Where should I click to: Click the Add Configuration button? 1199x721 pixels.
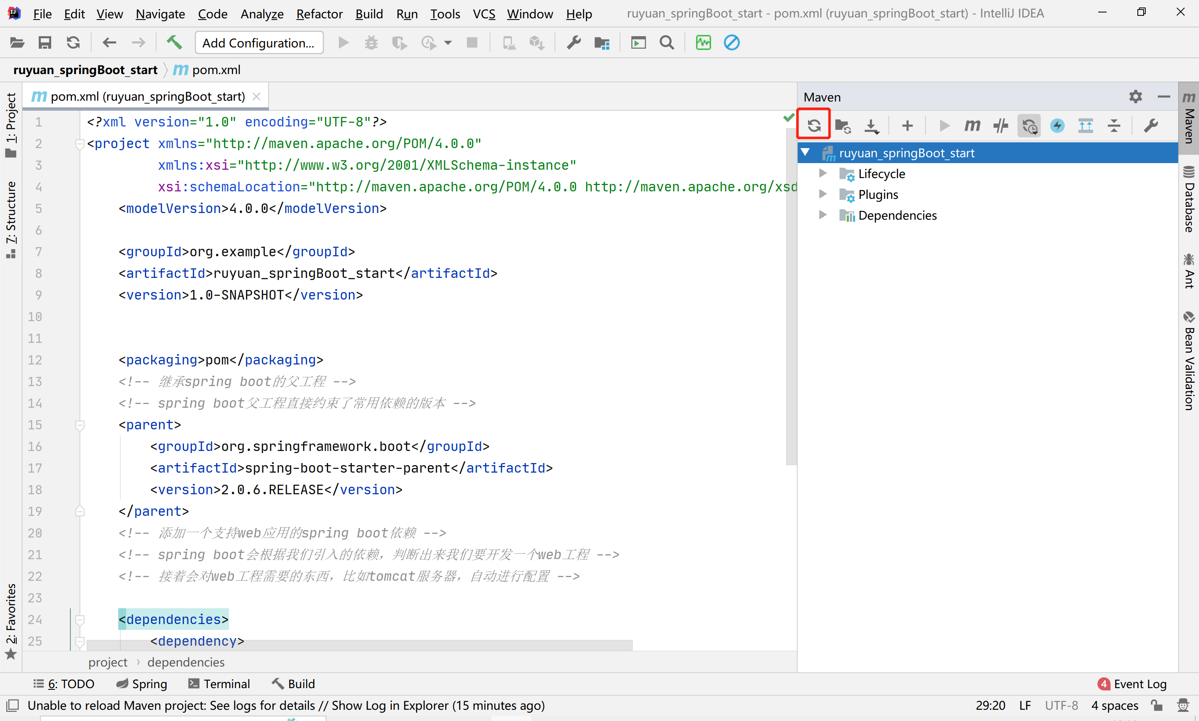(x=259, y=43)
